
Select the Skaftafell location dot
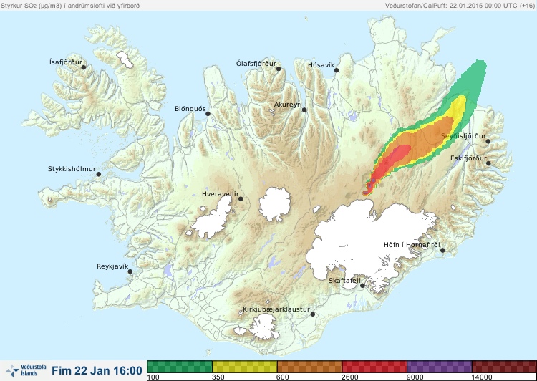(x=362, y=286)
